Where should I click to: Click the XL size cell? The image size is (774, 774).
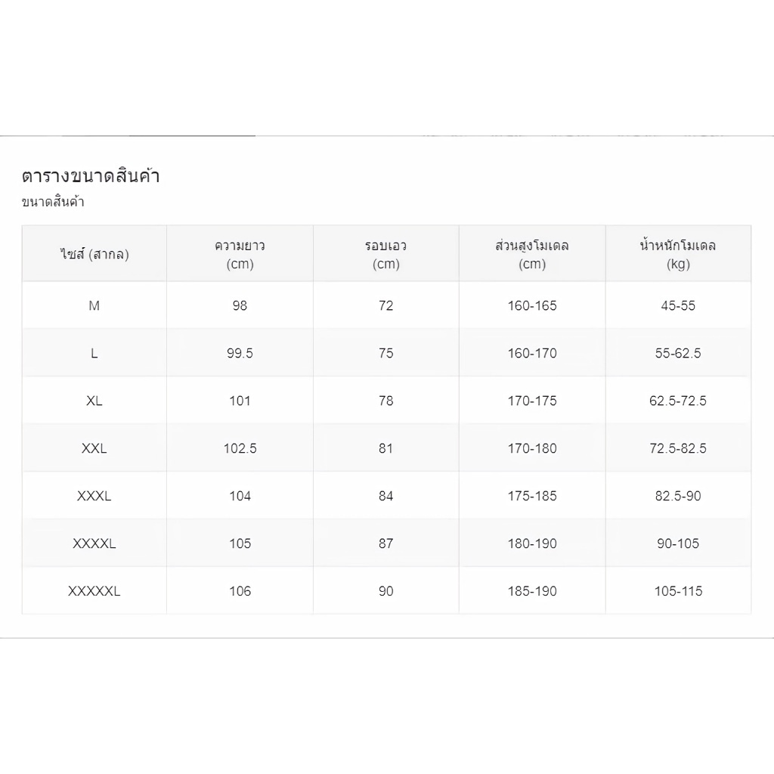tap(94, 401)
